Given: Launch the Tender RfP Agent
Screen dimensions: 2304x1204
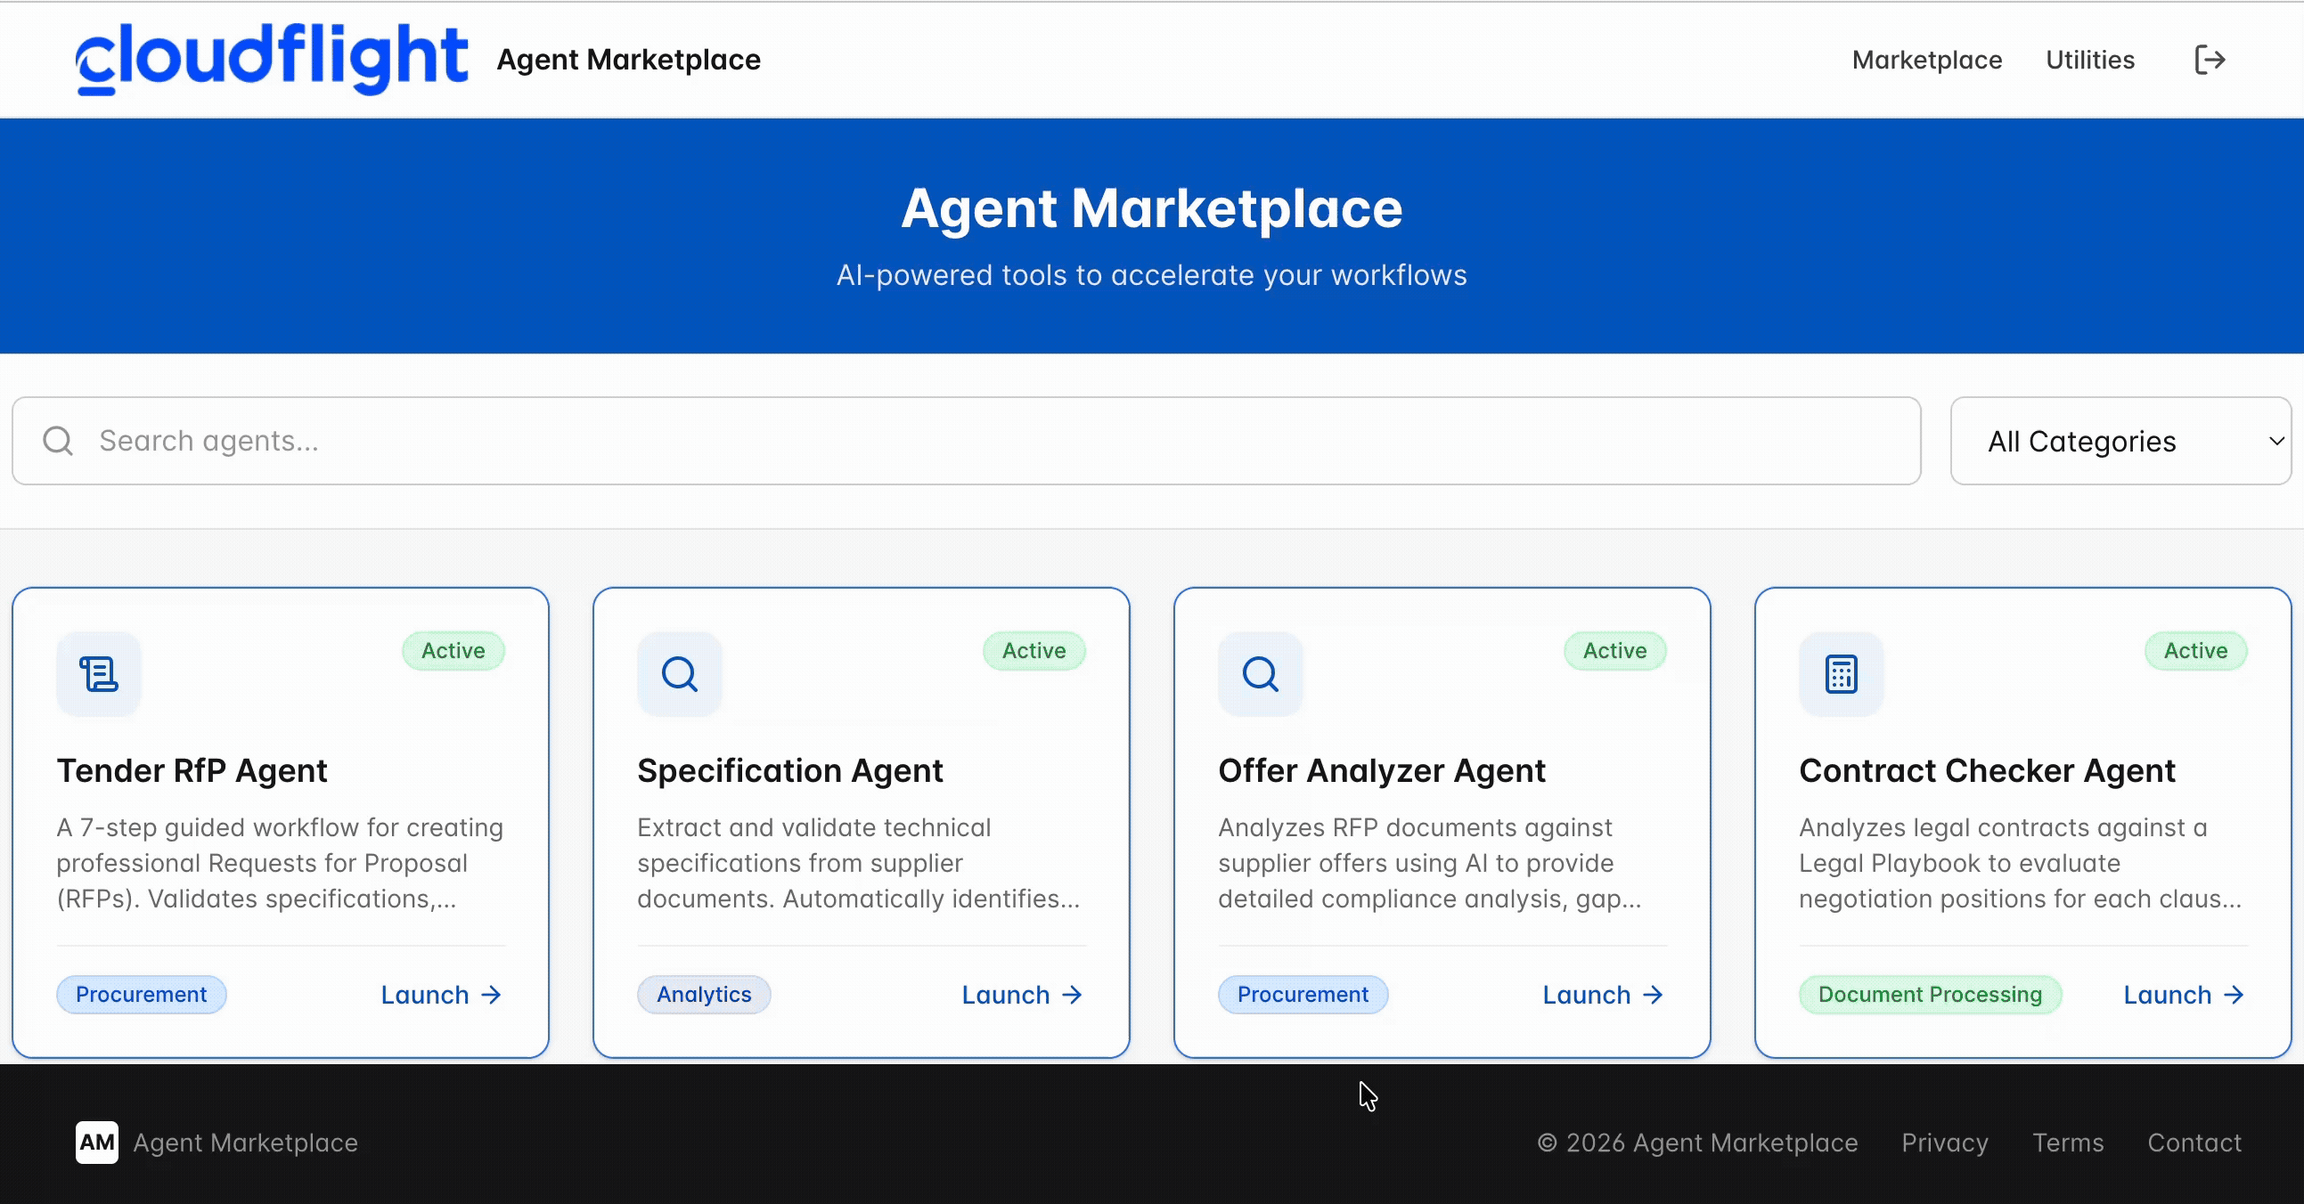Looking at the screenshot, I should tap(440, 995).
